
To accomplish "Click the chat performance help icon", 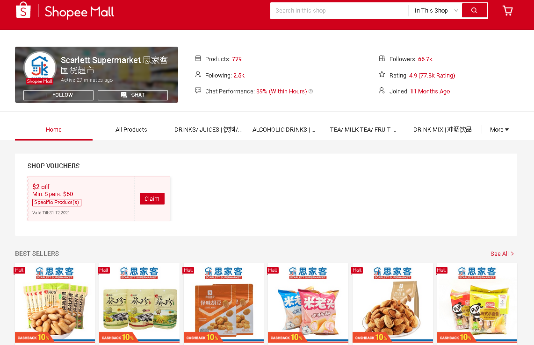I will click(x=311, y=92).
